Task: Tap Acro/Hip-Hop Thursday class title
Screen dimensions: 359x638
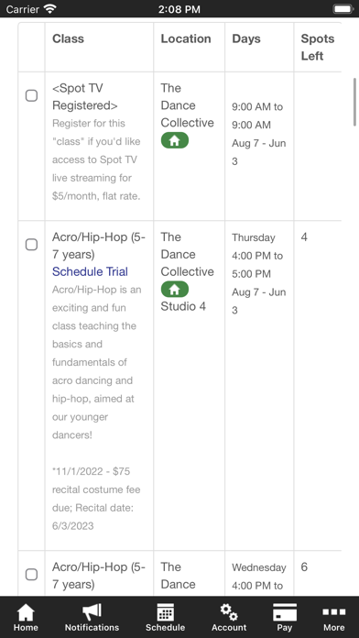Action: click(99, 246)
